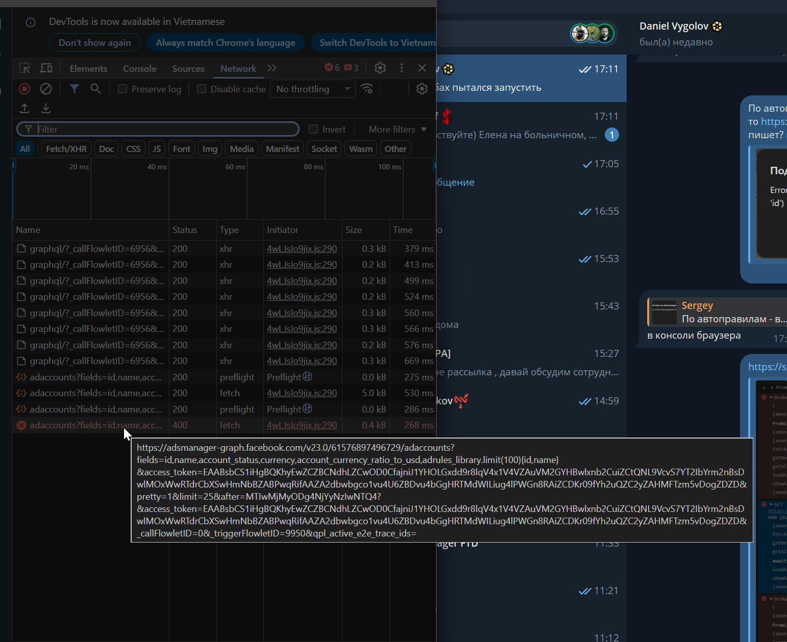Click the unread badge 1 in Telegram chat list

point(612,135)
